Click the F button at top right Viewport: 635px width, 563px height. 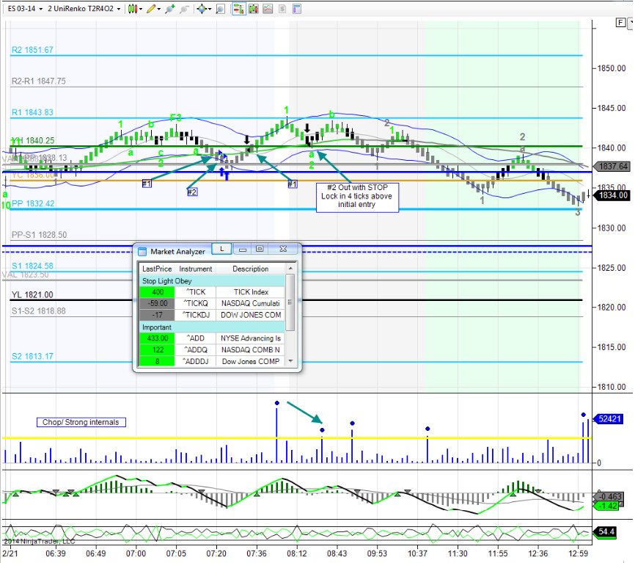pos(620,23)
